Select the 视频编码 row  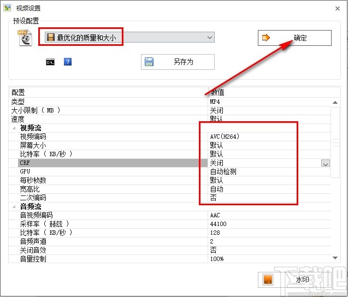point(170,136)
